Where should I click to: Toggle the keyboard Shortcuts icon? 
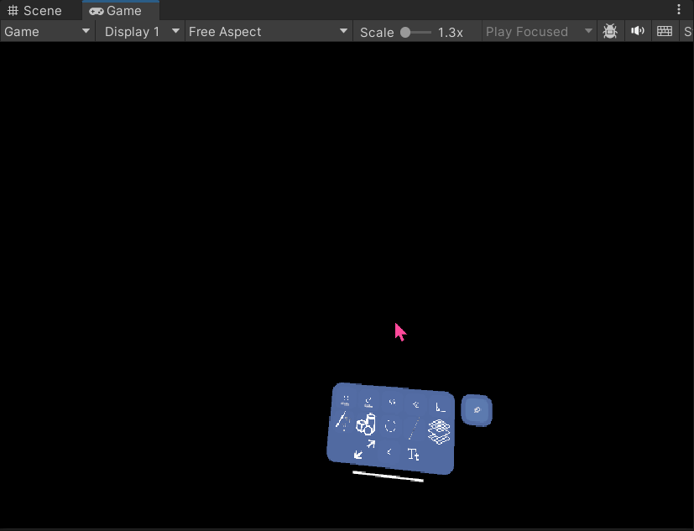point(665,31)
